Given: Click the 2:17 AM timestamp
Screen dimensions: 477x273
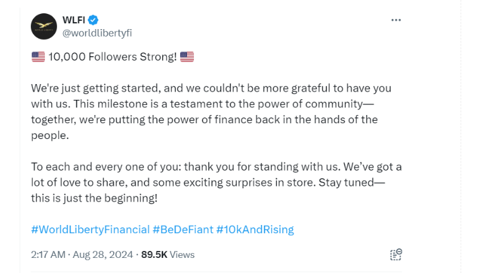Looking at the screenshot, I should tap(48, 255).
